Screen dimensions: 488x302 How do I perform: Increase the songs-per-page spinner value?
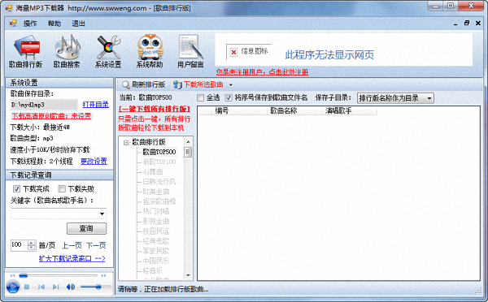[32, 243]
